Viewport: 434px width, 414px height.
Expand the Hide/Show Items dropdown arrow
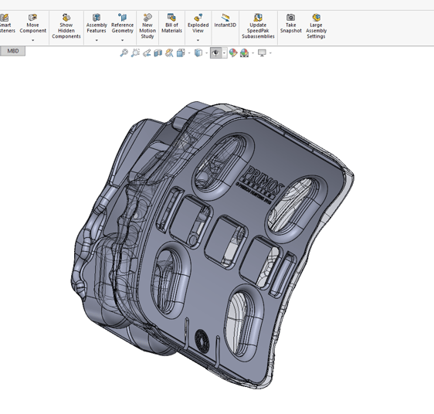[224, 53]
